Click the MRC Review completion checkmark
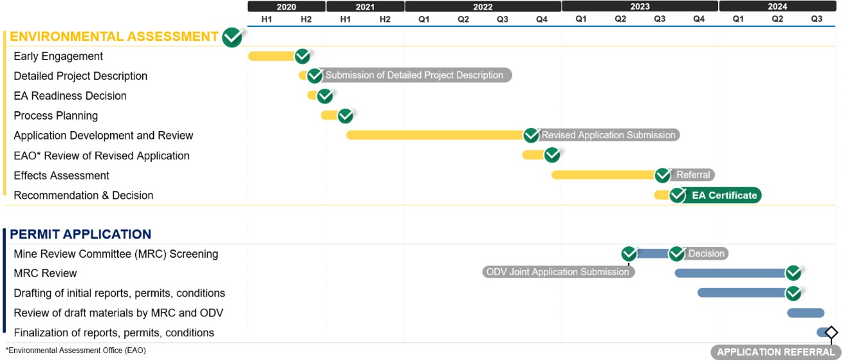This screenshot has height=362, width=843. pyautogui.click(x=794, y=273)
